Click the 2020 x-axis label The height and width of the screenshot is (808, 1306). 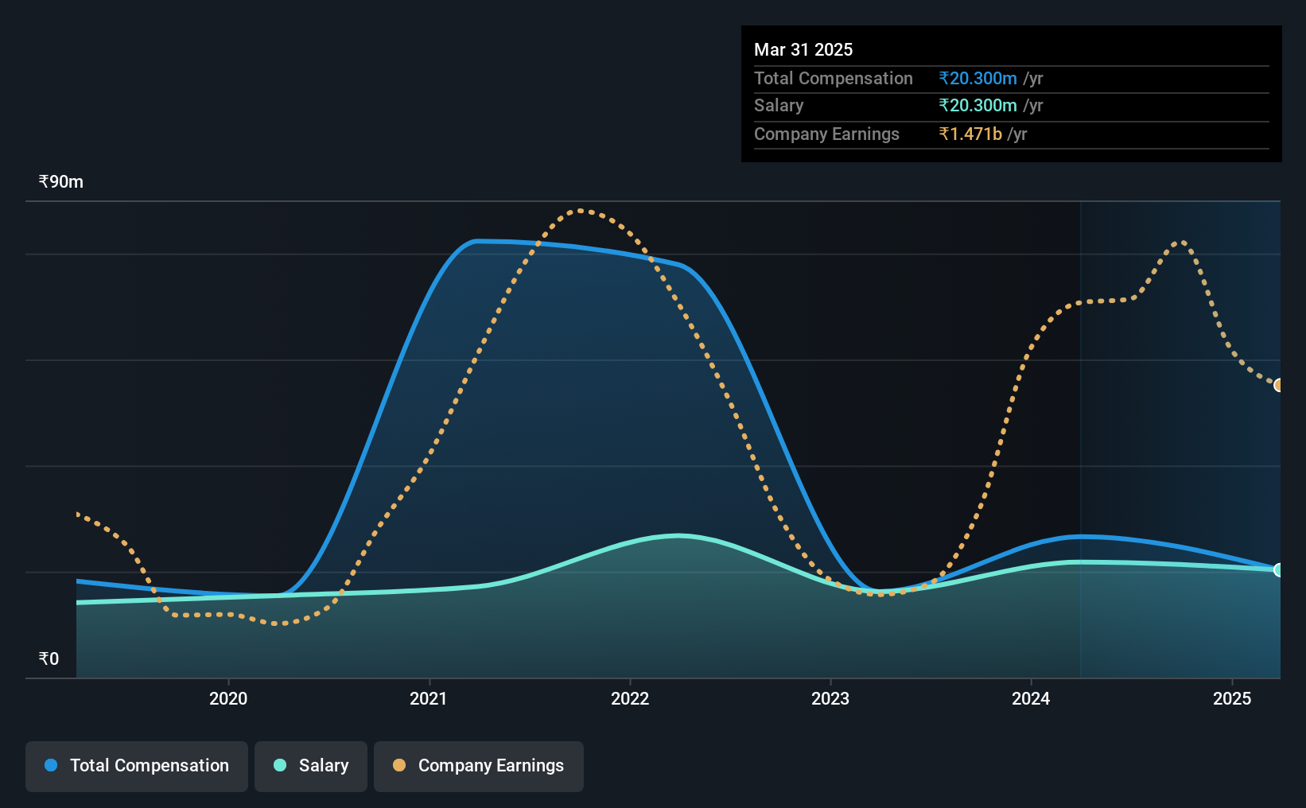click(x=228, y=698)
